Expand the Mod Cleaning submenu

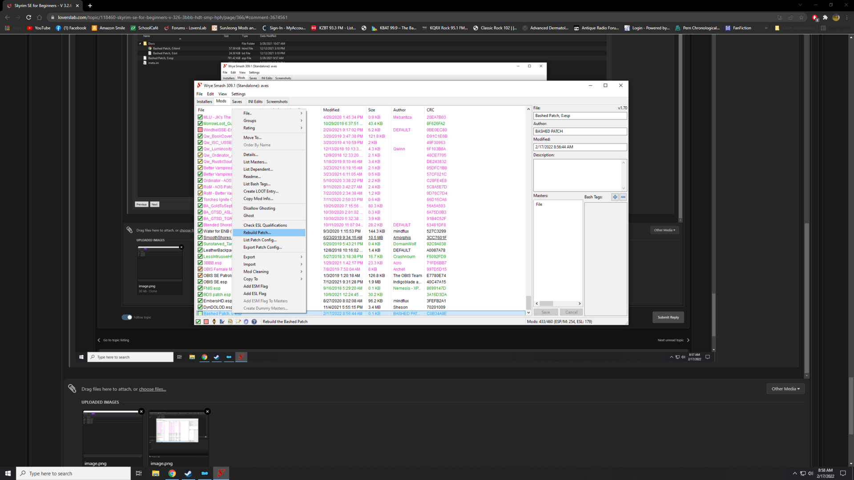269,272
